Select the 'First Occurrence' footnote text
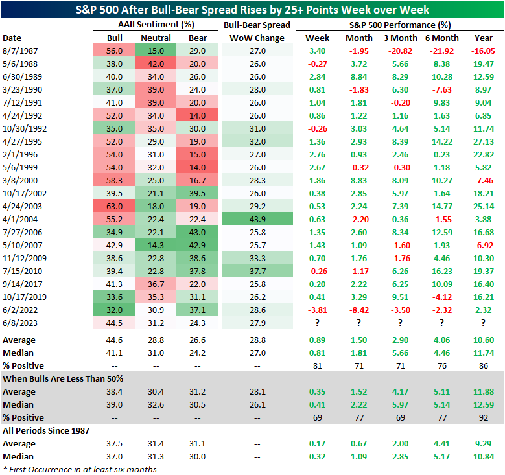This screenshot has height=475, width=505. coord(80,470)
